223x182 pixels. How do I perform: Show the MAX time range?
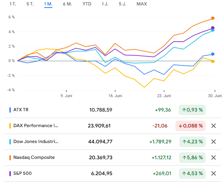pyautogui.click(x=142, y=4)
